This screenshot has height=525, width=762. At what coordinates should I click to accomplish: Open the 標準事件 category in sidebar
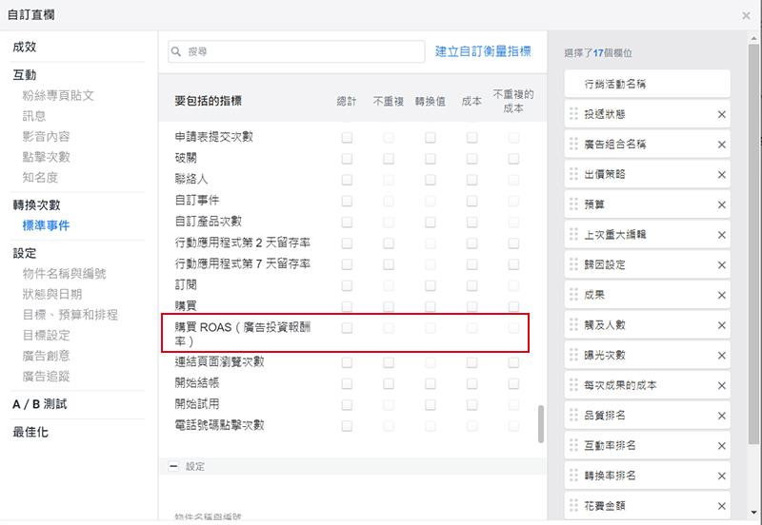(x=46, y=225)
